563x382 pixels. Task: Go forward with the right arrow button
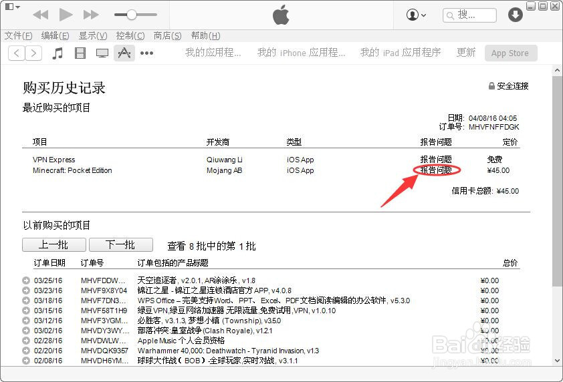(x=33, y=53)
